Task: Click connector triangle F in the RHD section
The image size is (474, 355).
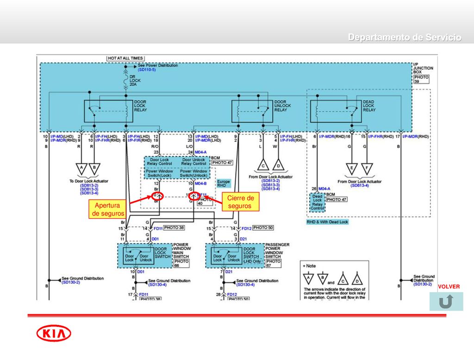Action: pos(367,169)
